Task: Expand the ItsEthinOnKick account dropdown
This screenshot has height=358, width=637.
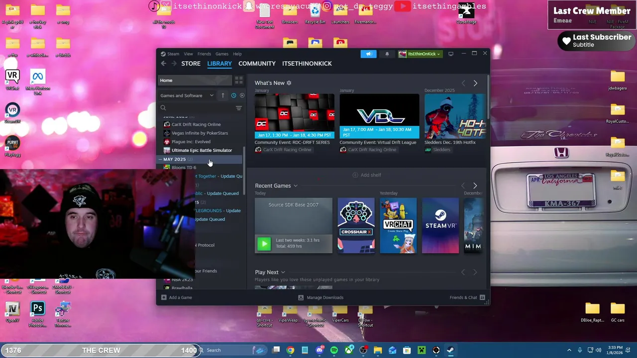Action: [420, 54]
